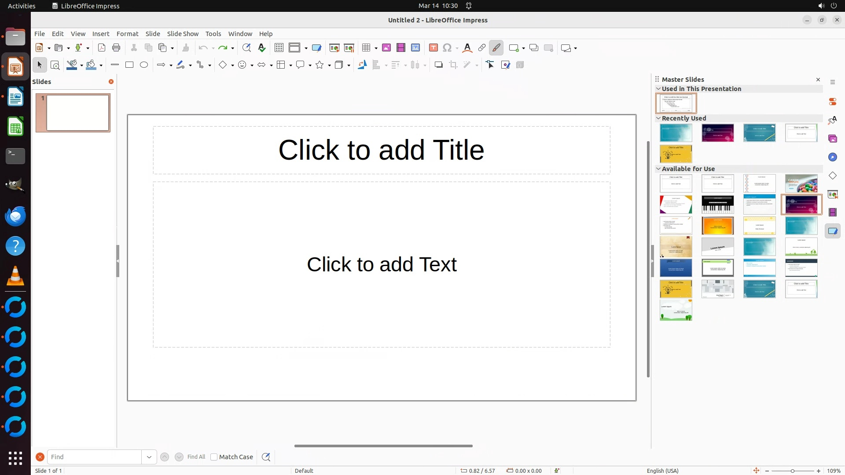
Task: Click the Insert Table icon
Action: click(366, 48)
